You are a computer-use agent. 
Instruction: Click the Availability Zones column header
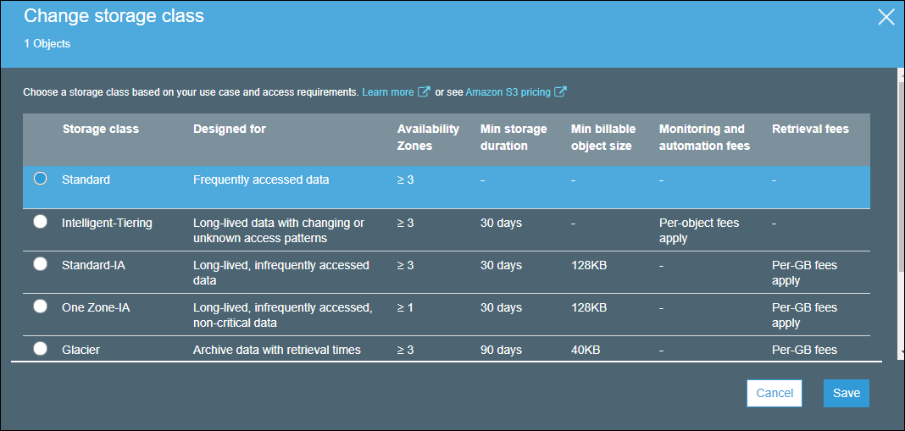click(x=428, y=137)
